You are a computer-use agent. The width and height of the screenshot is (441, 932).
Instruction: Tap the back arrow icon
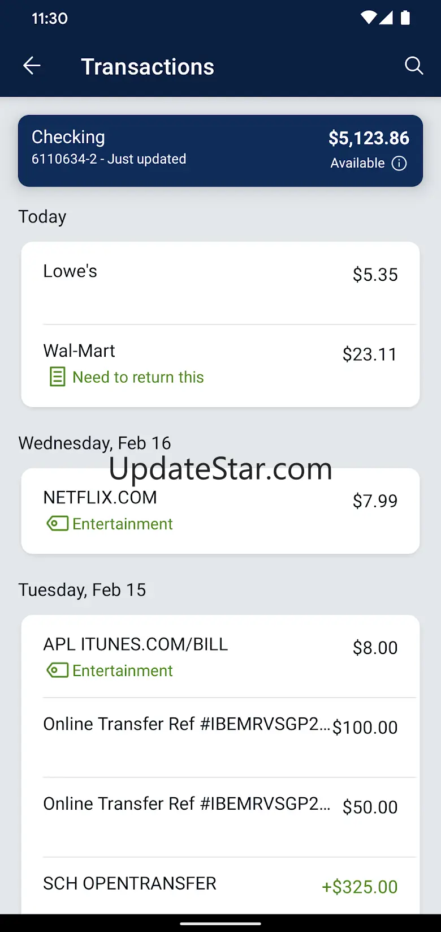tap(32, 66)
